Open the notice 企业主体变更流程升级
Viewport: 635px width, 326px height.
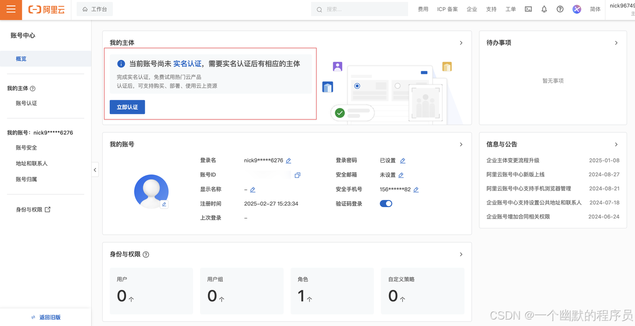[x=513, y=161]
